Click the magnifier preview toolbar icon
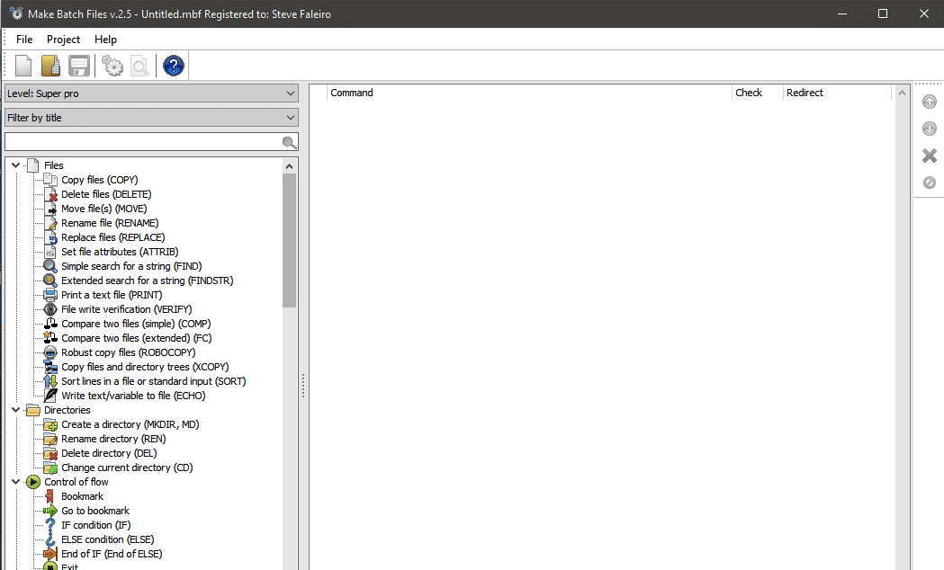 (x=139, y=66)
